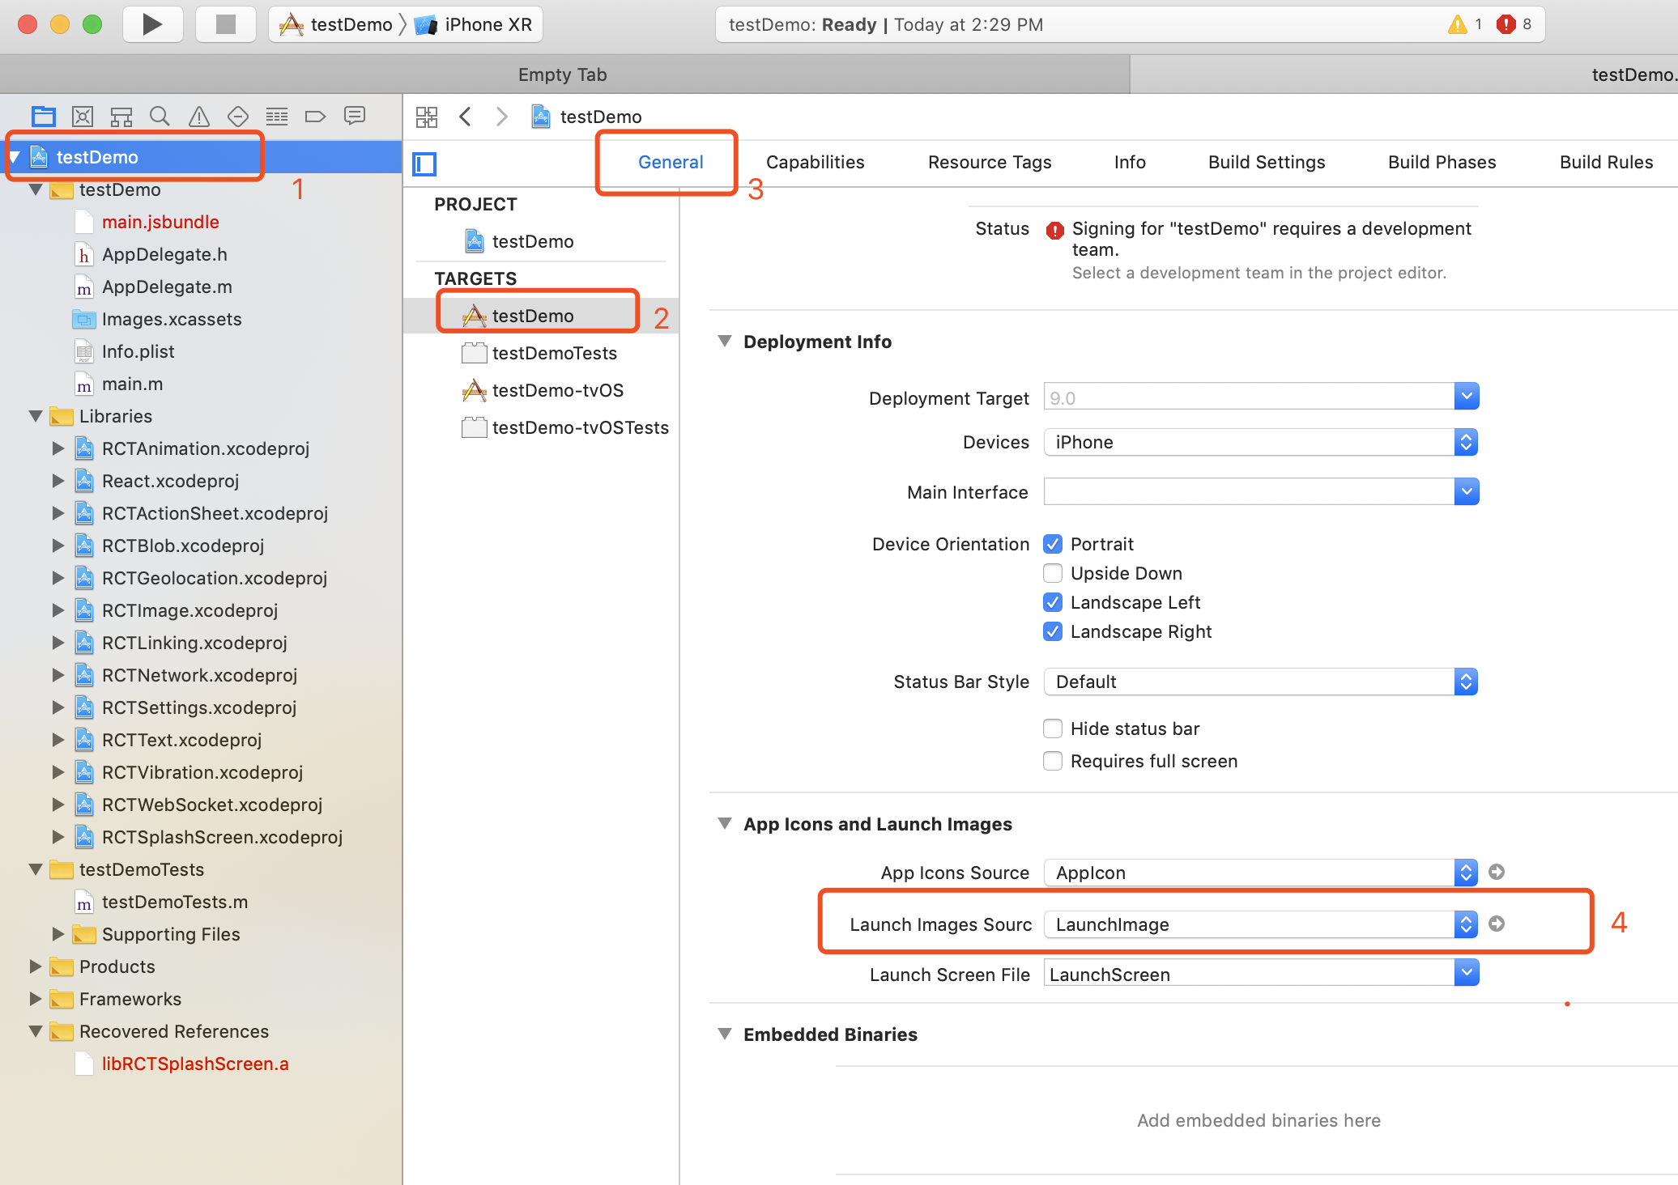This screenshot has width=1678, height=1185.
Task: Open the Issue navigator warning icon
Action: 198,117
